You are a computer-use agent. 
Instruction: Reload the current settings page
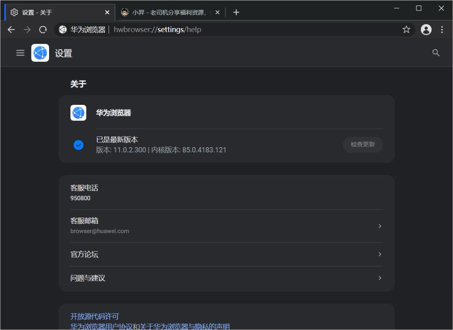[42, 29]
